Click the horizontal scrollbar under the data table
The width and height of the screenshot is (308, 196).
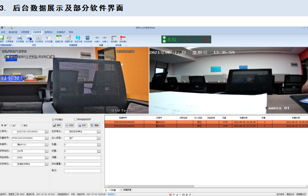click(x=206, y=186)
